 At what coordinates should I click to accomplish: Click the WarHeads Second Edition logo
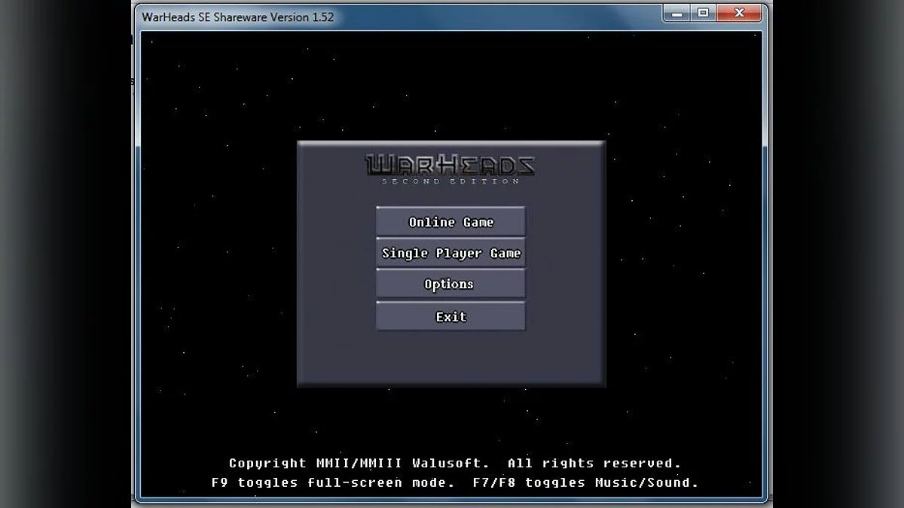click(x=450, y=169)
